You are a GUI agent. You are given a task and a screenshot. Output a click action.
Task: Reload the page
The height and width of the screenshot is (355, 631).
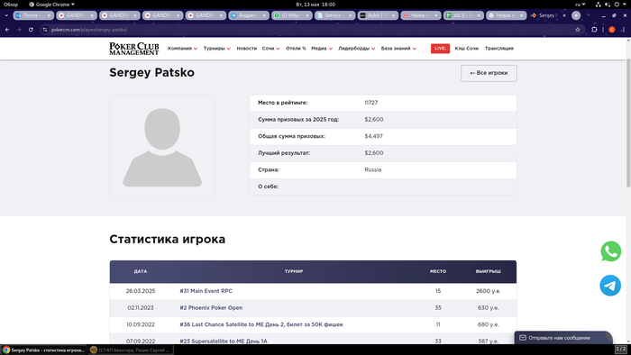coord(31,30)
